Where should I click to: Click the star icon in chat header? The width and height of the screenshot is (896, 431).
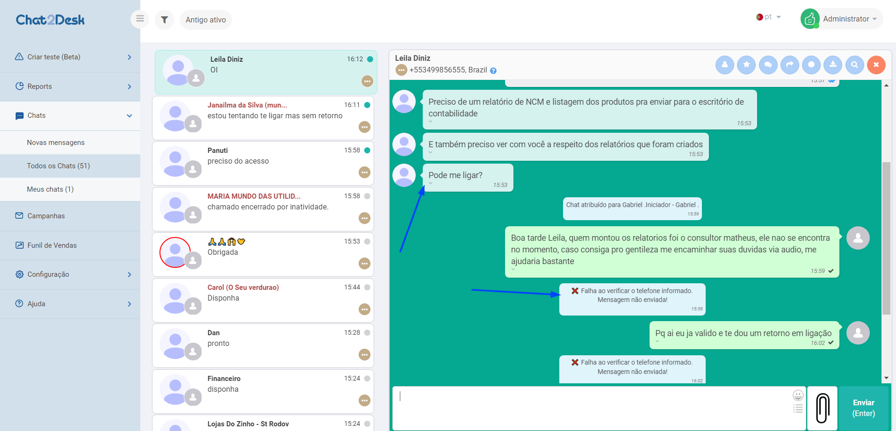746,65
